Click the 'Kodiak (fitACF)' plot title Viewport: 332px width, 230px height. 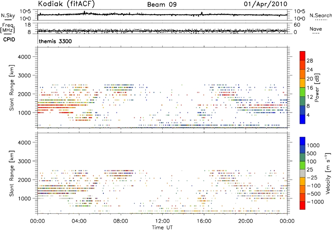pyautogui.click(x=66, y=4)
